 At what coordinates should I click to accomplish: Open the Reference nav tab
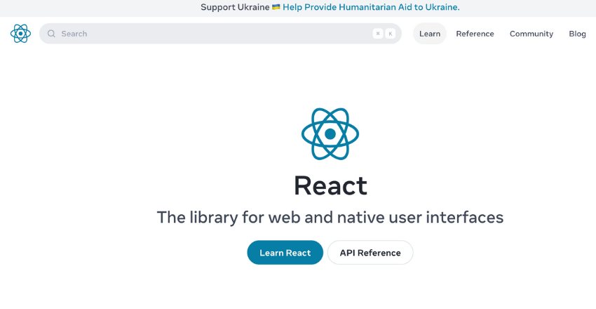475,34
